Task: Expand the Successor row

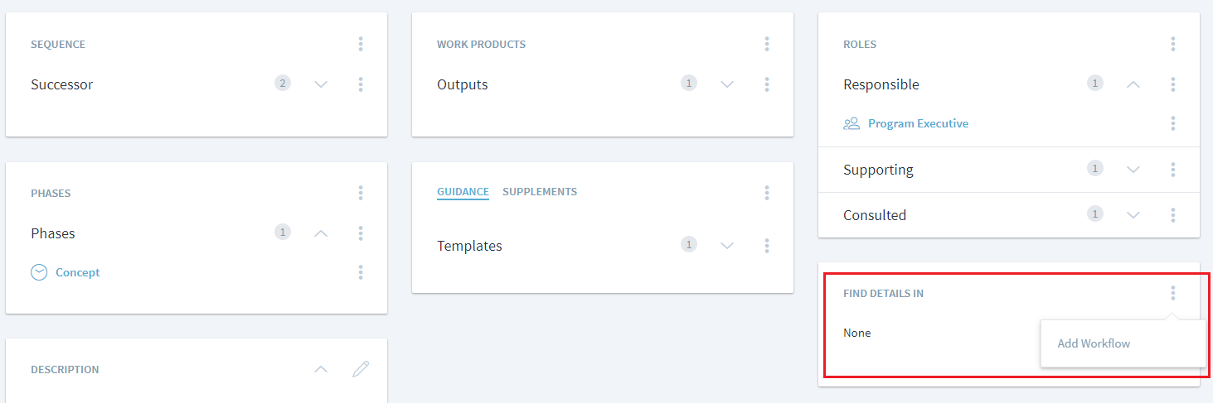Action: point(321,84)
